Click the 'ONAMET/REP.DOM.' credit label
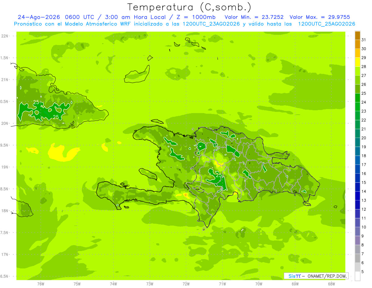The image size is (372, 288). click(328, 276)
